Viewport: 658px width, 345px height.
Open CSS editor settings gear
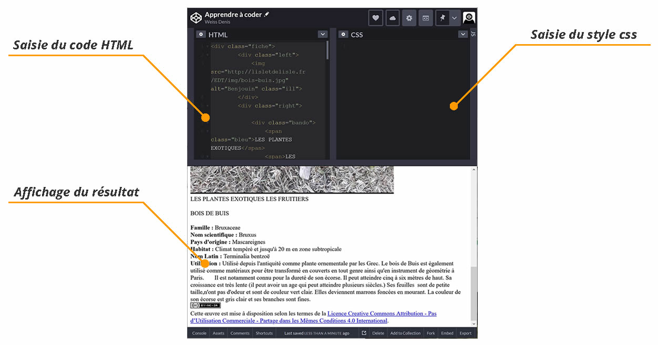tap(343, 35)
